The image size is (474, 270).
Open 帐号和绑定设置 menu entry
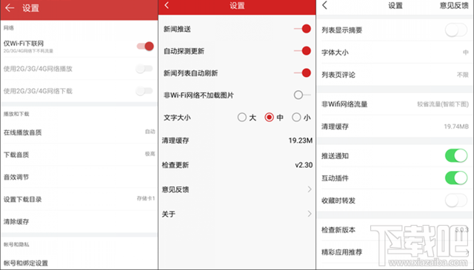79,263
